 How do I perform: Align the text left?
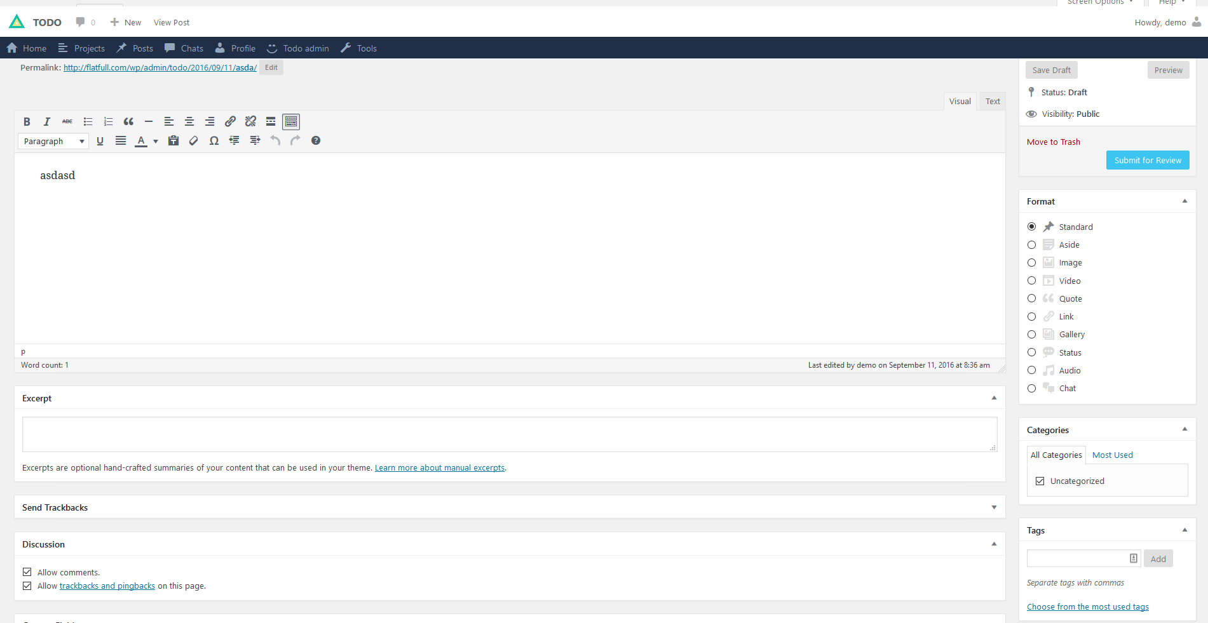point(169,121)
